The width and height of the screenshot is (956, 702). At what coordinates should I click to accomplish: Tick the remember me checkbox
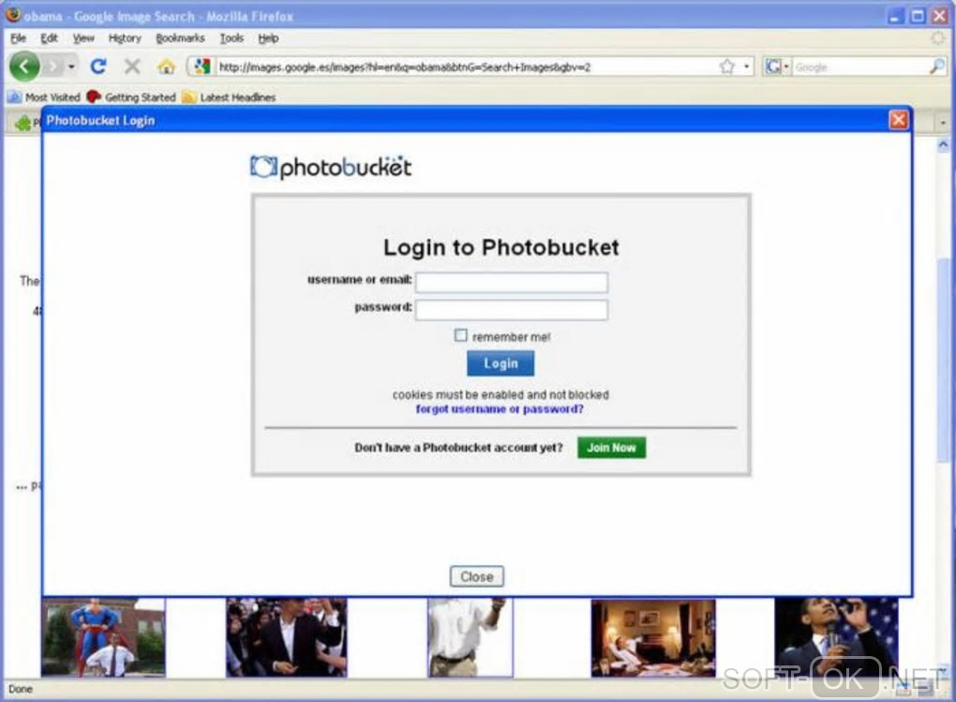pos(461,336)
